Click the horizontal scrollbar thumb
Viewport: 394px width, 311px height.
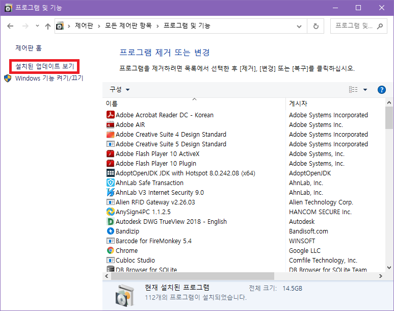point(193,276)
